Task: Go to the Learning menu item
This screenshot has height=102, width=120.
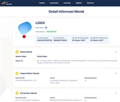Action: 67,3
